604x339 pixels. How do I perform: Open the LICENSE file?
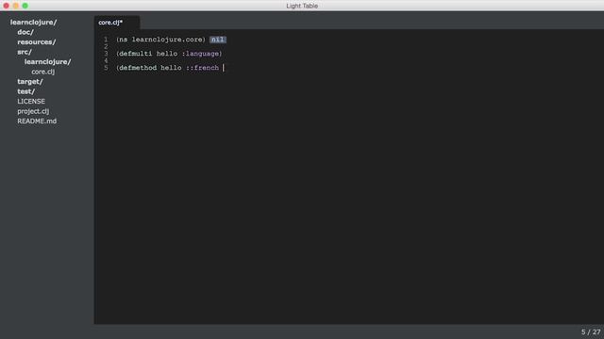tap(31, 102)
